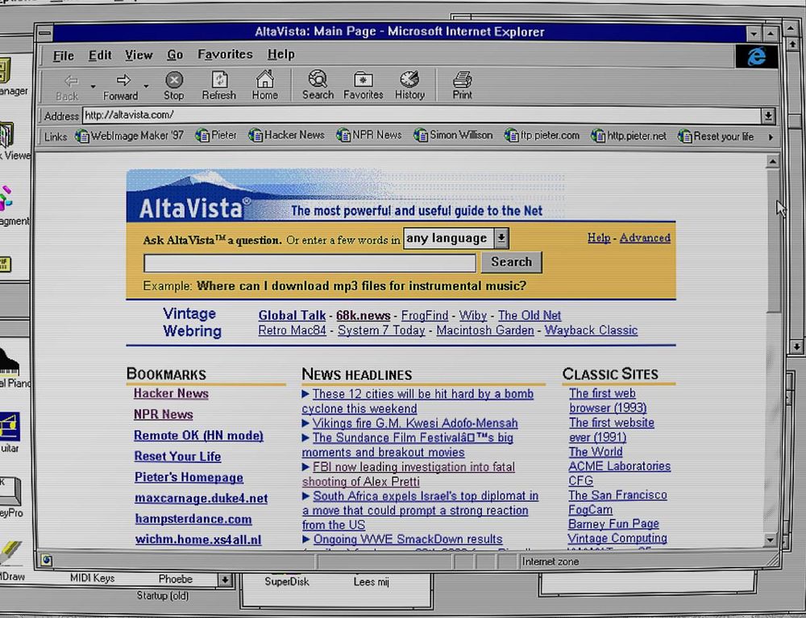
Task: Visit the FrogFind link
Action: [x=425, y=315]
